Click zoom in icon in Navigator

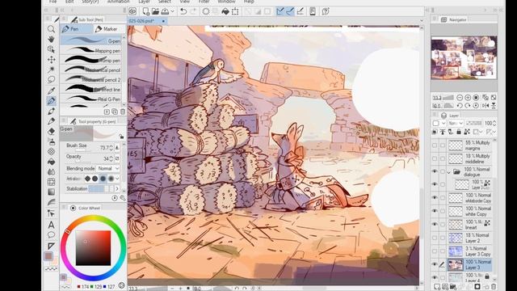tap(468, 98)
